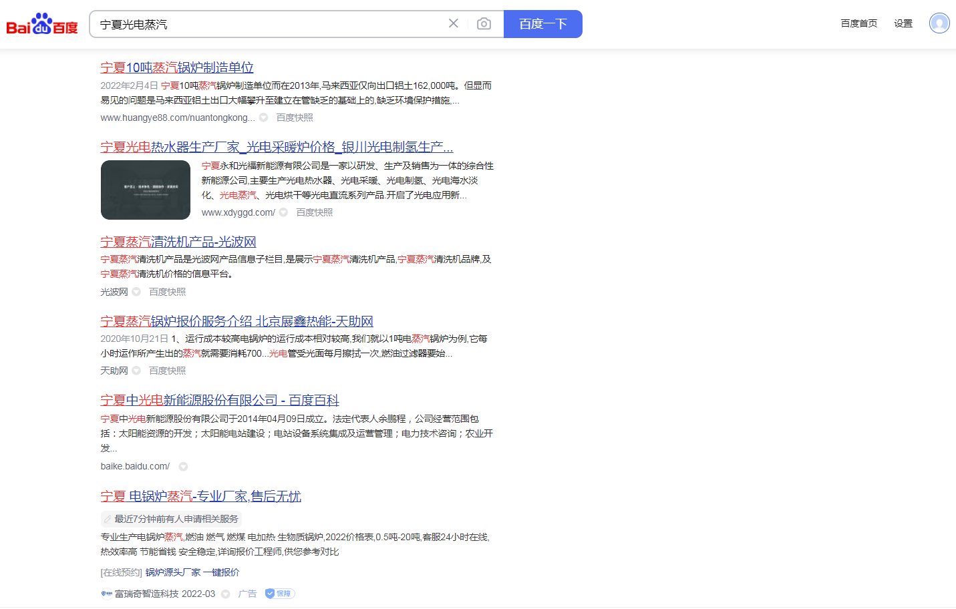Screen dimensions: 956x609
Task: Open 设置 menu in header
Action: (x=903, y=23)
